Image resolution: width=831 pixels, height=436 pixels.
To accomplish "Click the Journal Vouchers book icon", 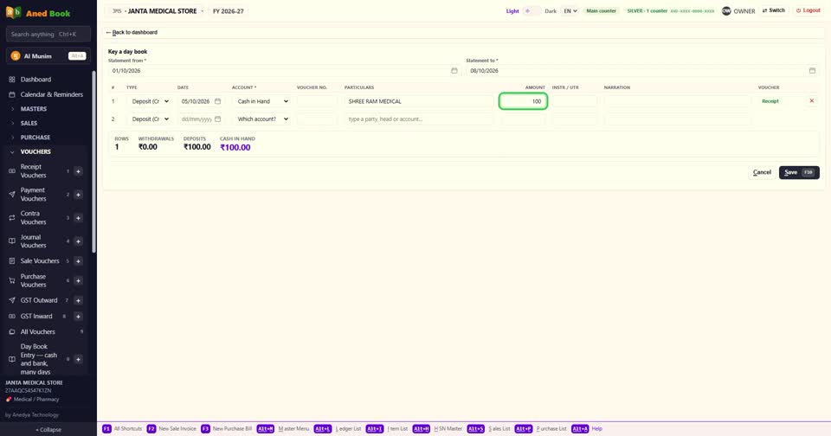I will [11, 241].
